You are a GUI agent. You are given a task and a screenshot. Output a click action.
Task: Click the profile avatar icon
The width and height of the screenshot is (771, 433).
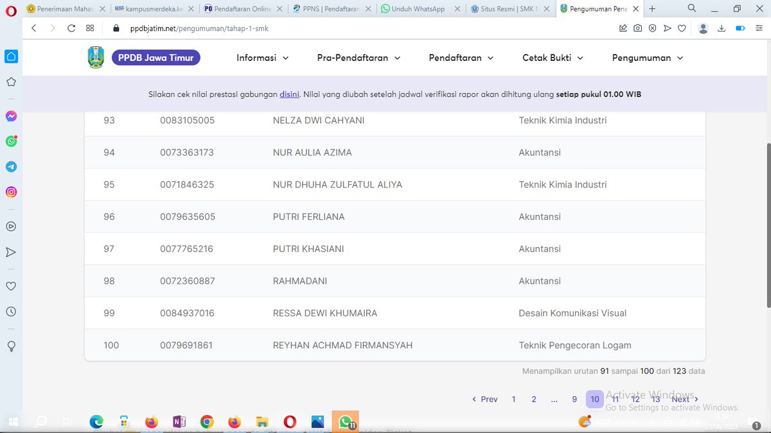[703, 28]
